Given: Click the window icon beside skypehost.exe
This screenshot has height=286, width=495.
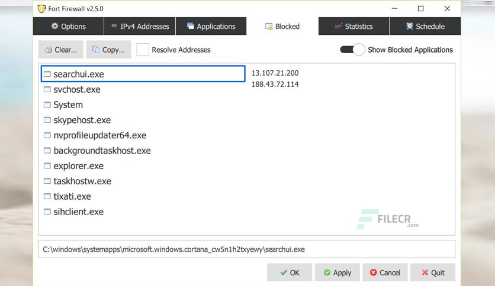Looking at the screenshot, I should [x=47, y=120].
